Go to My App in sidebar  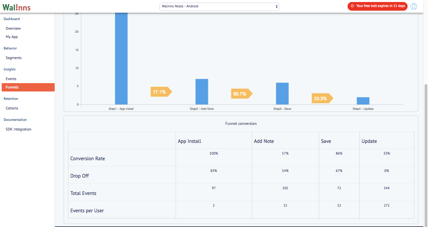(12, 37)
